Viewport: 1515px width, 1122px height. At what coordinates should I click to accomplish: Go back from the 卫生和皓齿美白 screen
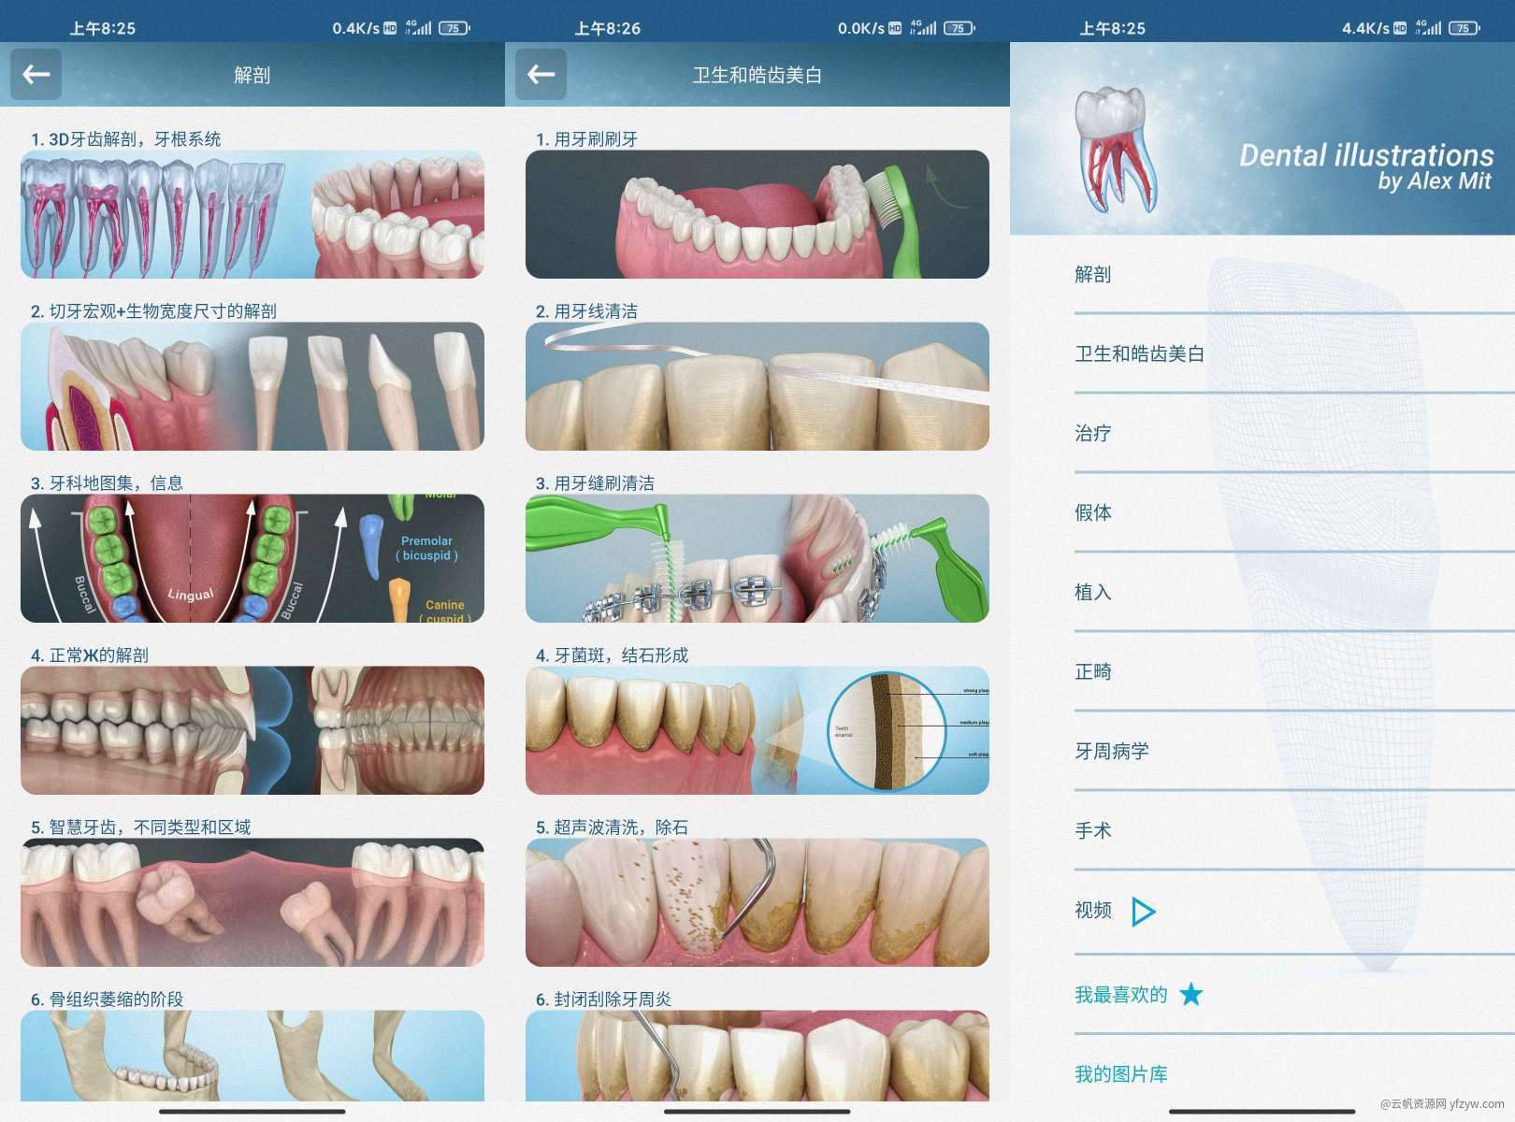click(x=541, y=74)
